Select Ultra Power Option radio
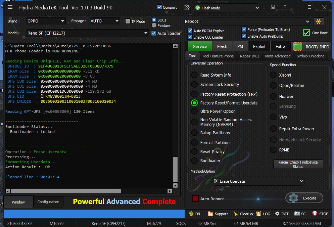Screen dimensions: 334x227 point(194,111)
